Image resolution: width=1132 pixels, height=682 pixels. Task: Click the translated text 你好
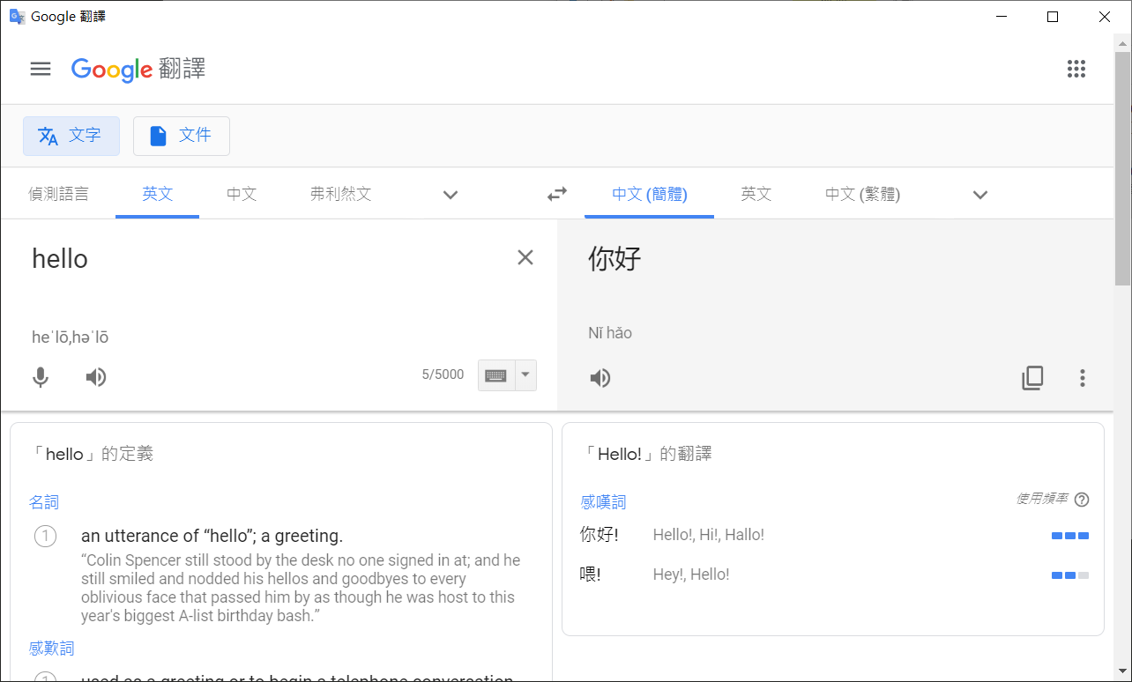coord(615,258)
